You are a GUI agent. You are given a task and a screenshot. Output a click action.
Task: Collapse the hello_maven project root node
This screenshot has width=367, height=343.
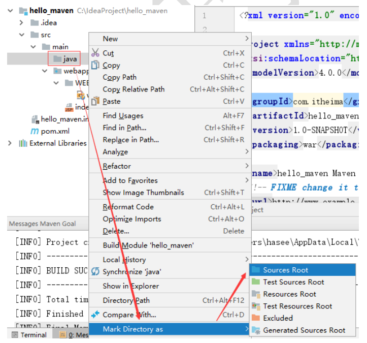[10, 11]
